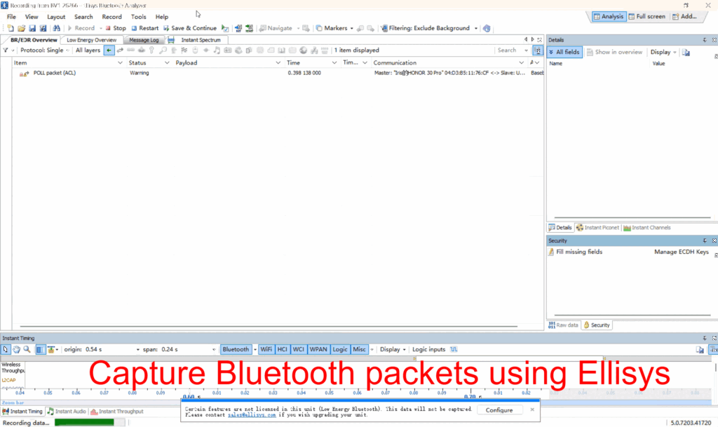Switch to the Low Energy Overview tab
718x427 pixels.
91,40
